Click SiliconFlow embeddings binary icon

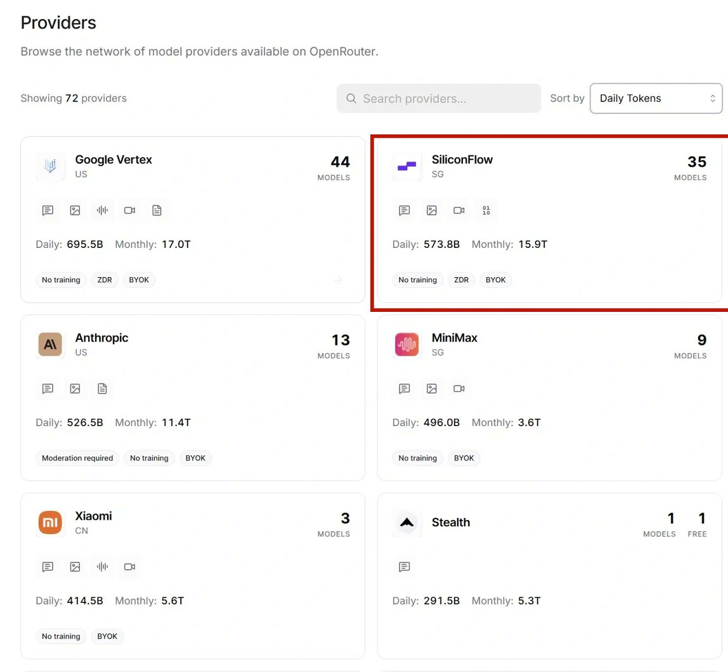[486, 210]
